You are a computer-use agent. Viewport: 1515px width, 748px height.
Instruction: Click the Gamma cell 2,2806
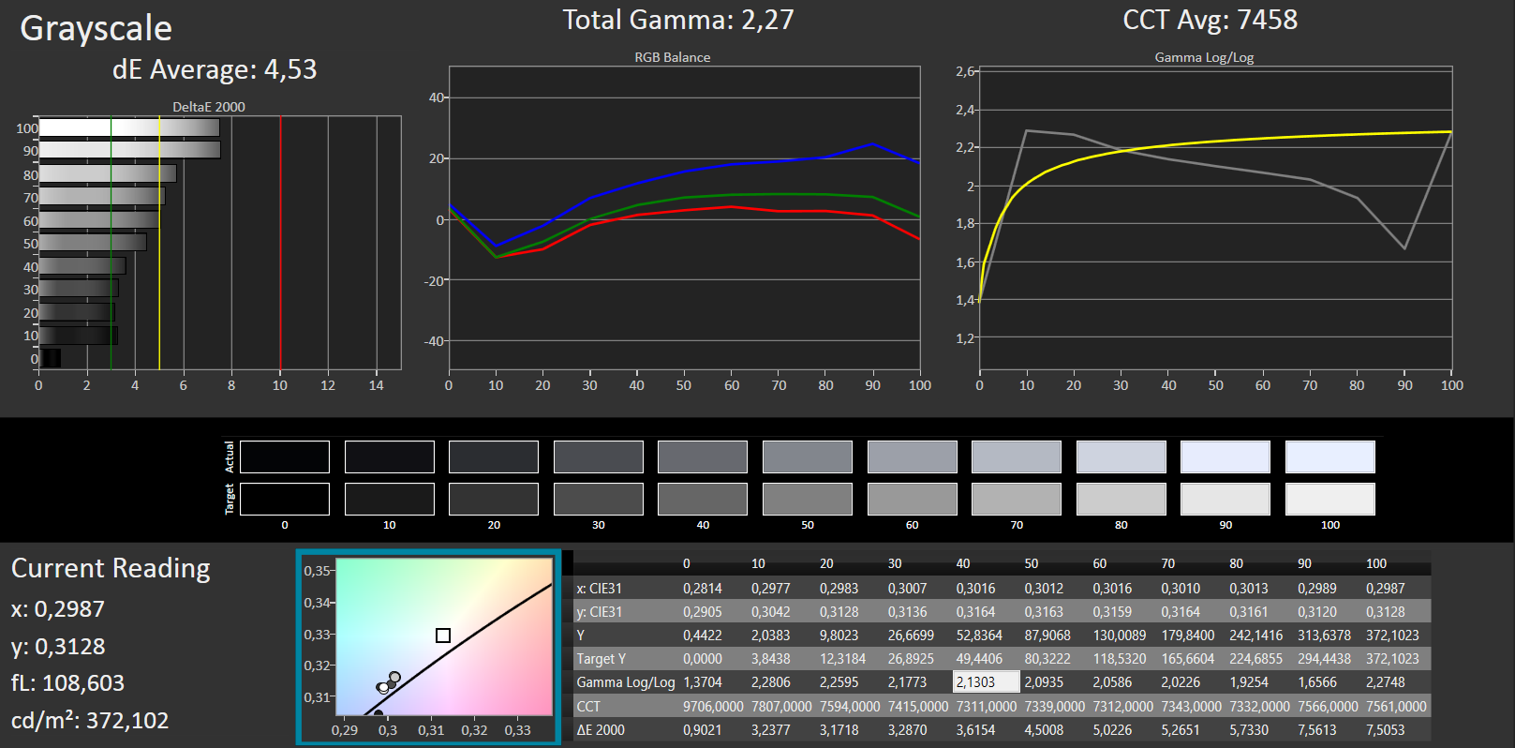771,682
